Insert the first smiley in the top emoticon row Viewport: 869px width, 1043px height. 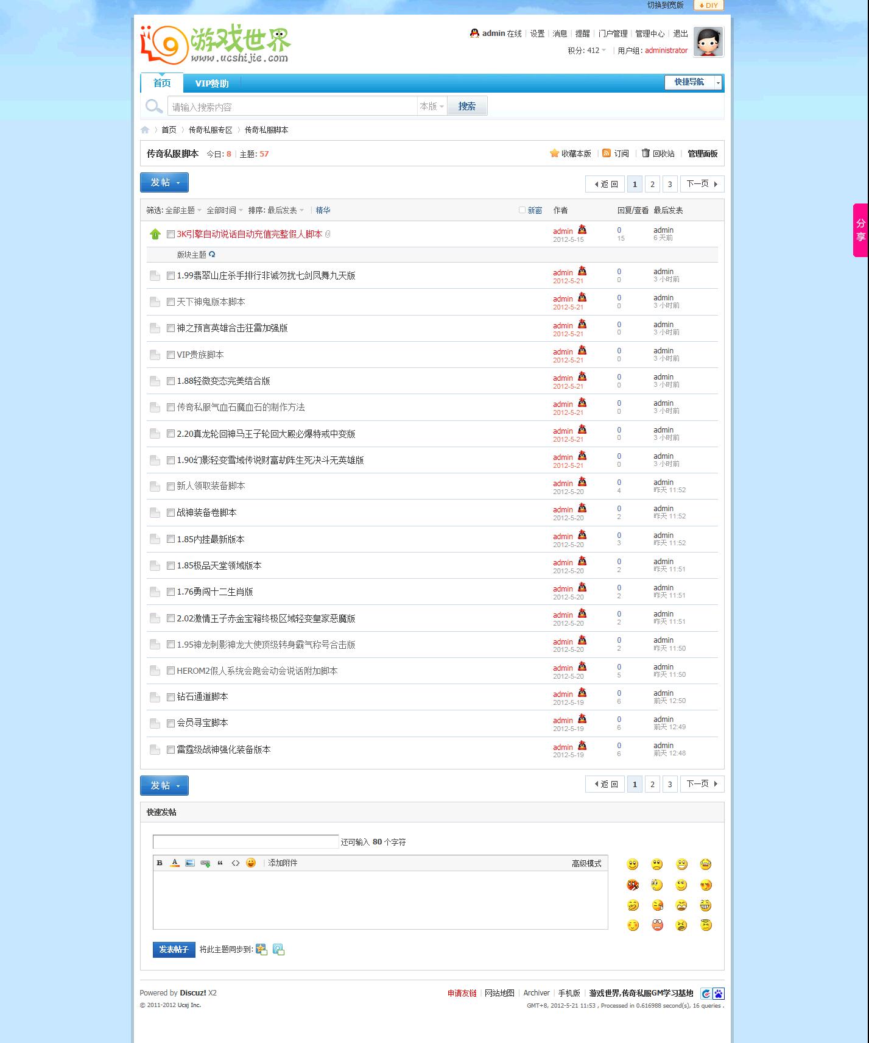633,864
